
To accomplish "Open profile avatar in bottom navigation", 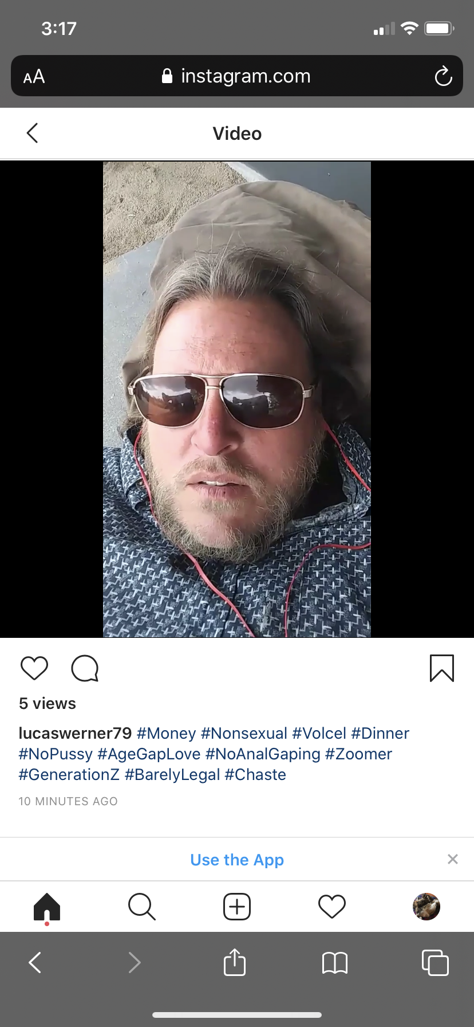I will 426,907.
